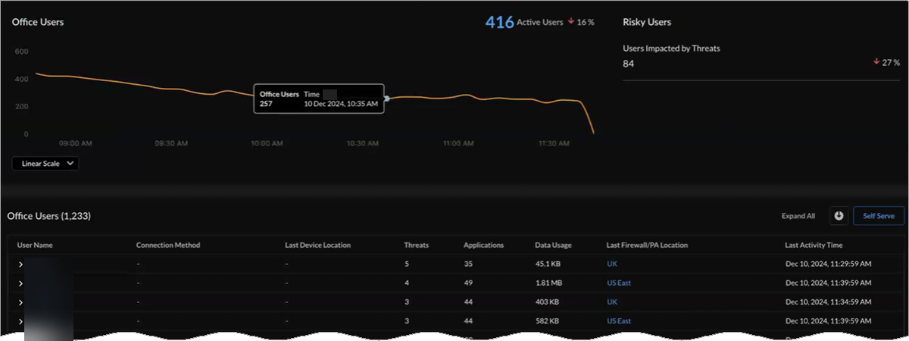Click the 582 KB data usage cell
The height and width of the screenshot is (341, 909).
tap(546, 321)
